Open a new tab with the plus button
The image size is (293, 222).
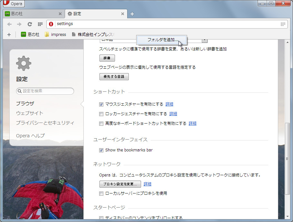(132, 14)
